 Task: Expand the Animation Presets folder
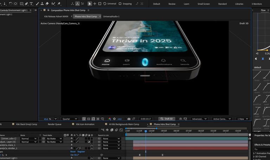[254, 153]
